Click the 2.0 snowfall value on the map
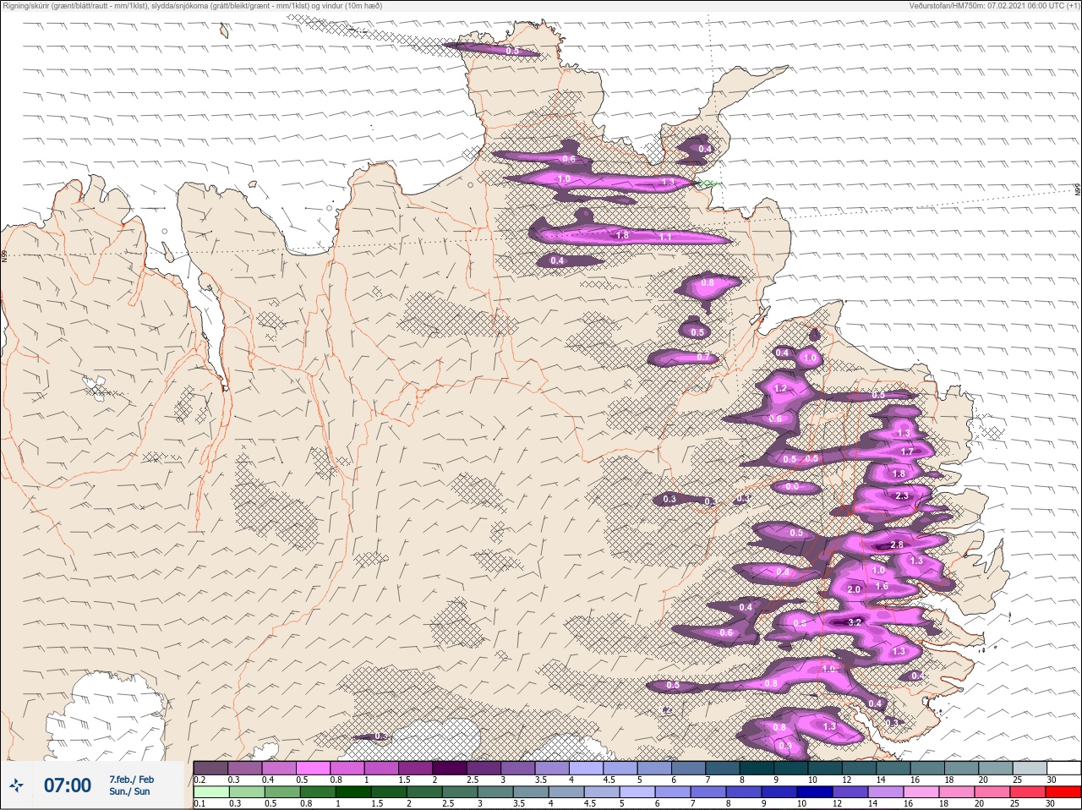Viewport: 1082px width, 810px height. (853, 589)
